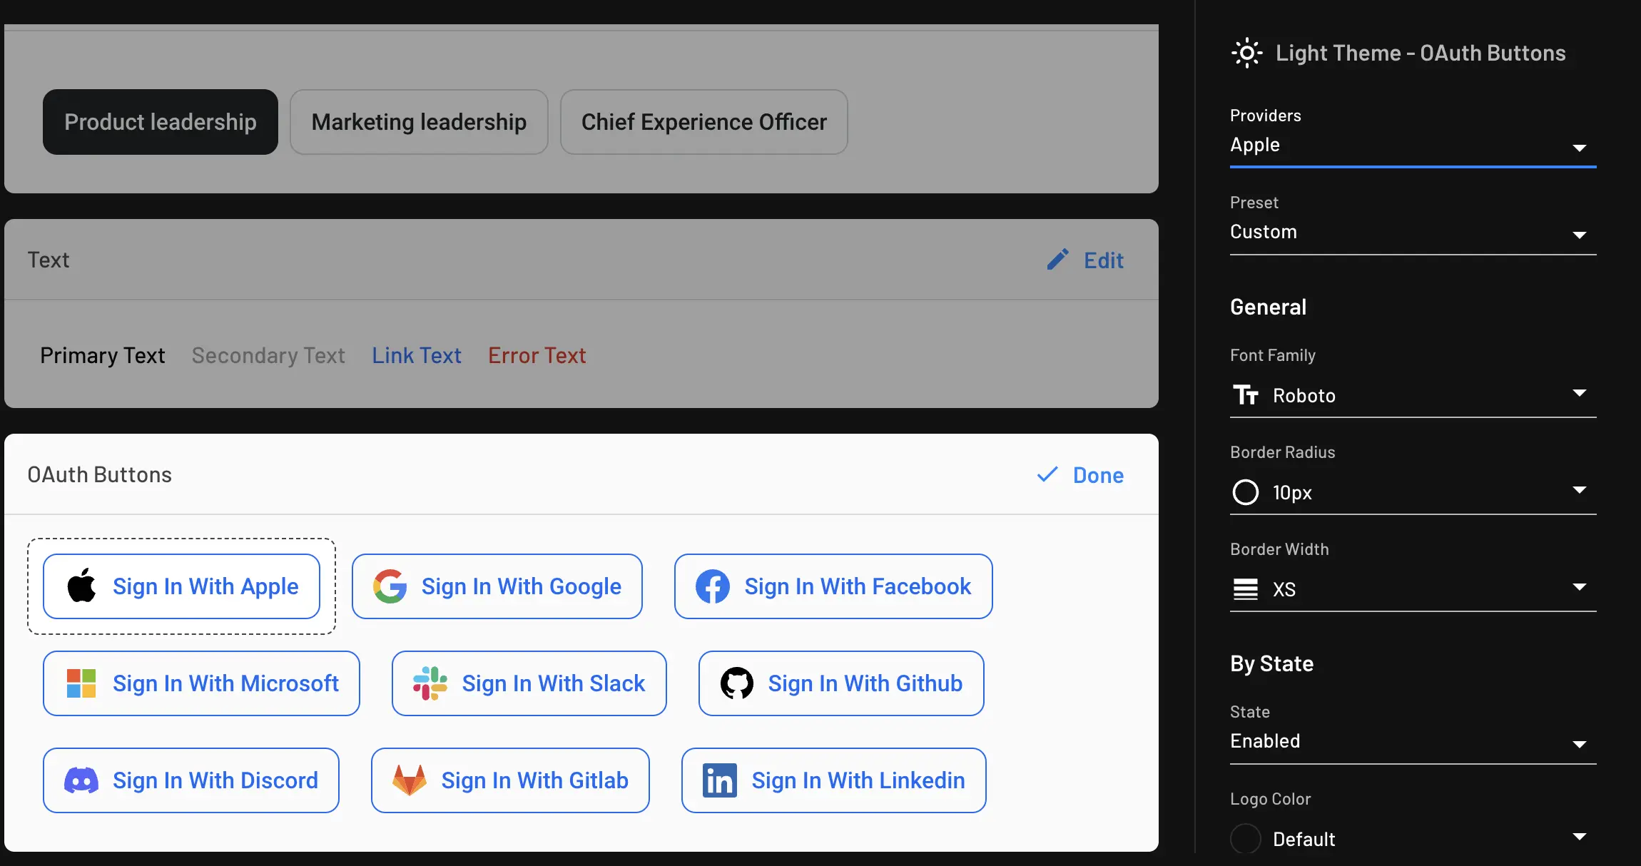Viewport: 1641px width, 866px height.
Task: Expand the Preset dropdown set to Custom
Action: (x=1411, y=232)
